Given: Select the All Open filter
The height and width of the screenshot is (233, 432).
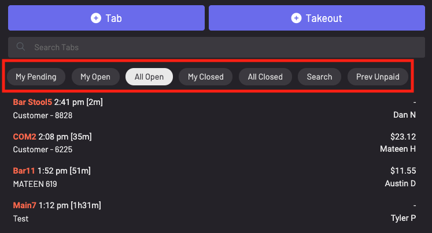Looking at the screenshot, I should pyautogui.click(x=149, y=77).
